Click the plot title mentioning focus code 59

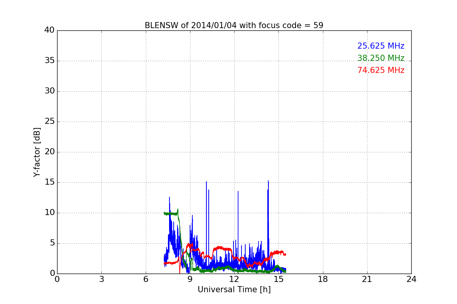coord(234,25)
